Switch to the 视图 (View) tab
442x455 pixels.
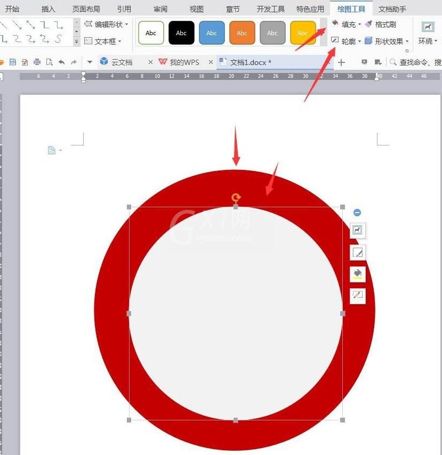[197, 9]
